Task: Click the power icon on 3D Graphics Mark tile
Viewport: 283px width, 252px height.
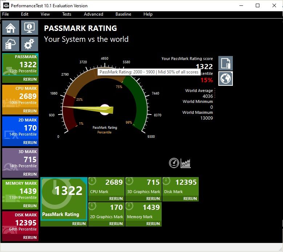Action: (129, 181)
